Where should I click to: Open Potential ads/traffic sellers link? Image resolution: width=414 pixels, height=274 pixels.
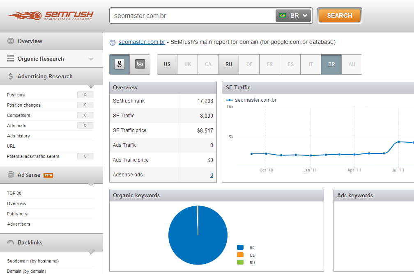(33, 156)
